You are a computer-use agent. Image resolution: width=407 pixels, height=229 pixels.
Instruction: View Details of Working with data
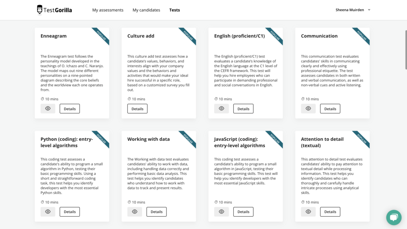[156, 212]
